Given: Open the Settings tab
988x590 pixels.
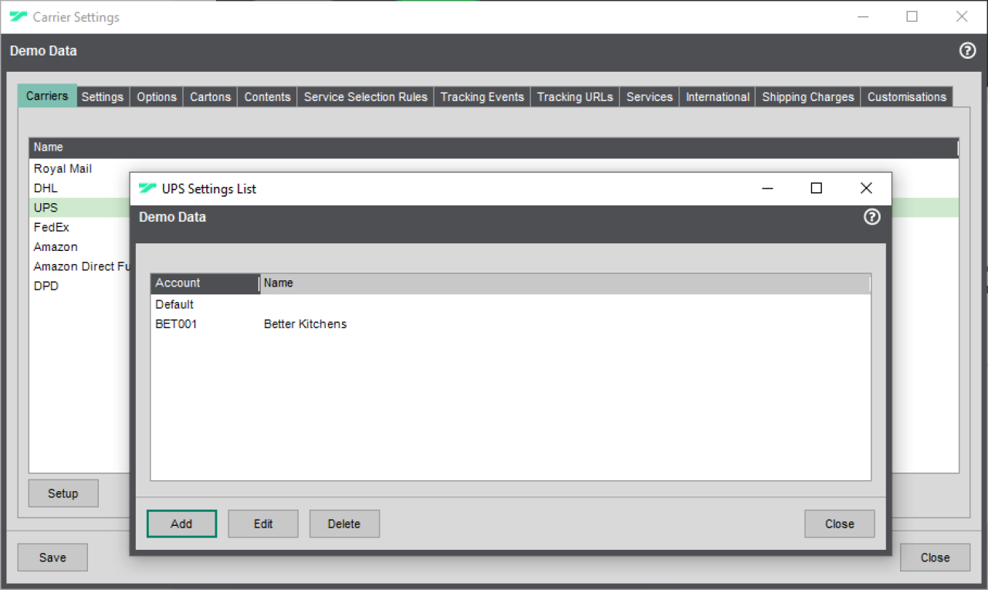Looking at the screenshot, I should 103,97.
